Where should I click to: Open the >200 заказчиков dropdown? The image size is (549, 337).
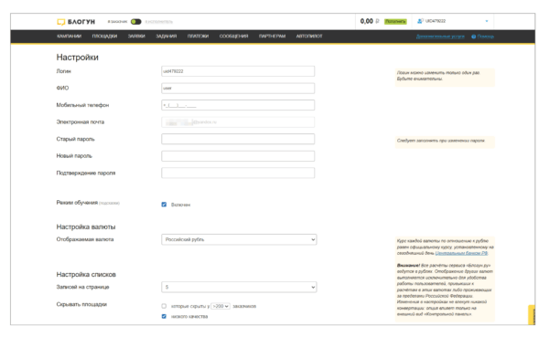point(221,306)
